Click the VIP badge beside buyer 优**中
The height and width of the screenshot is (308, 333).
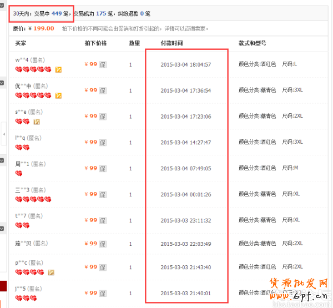point(58,96)
